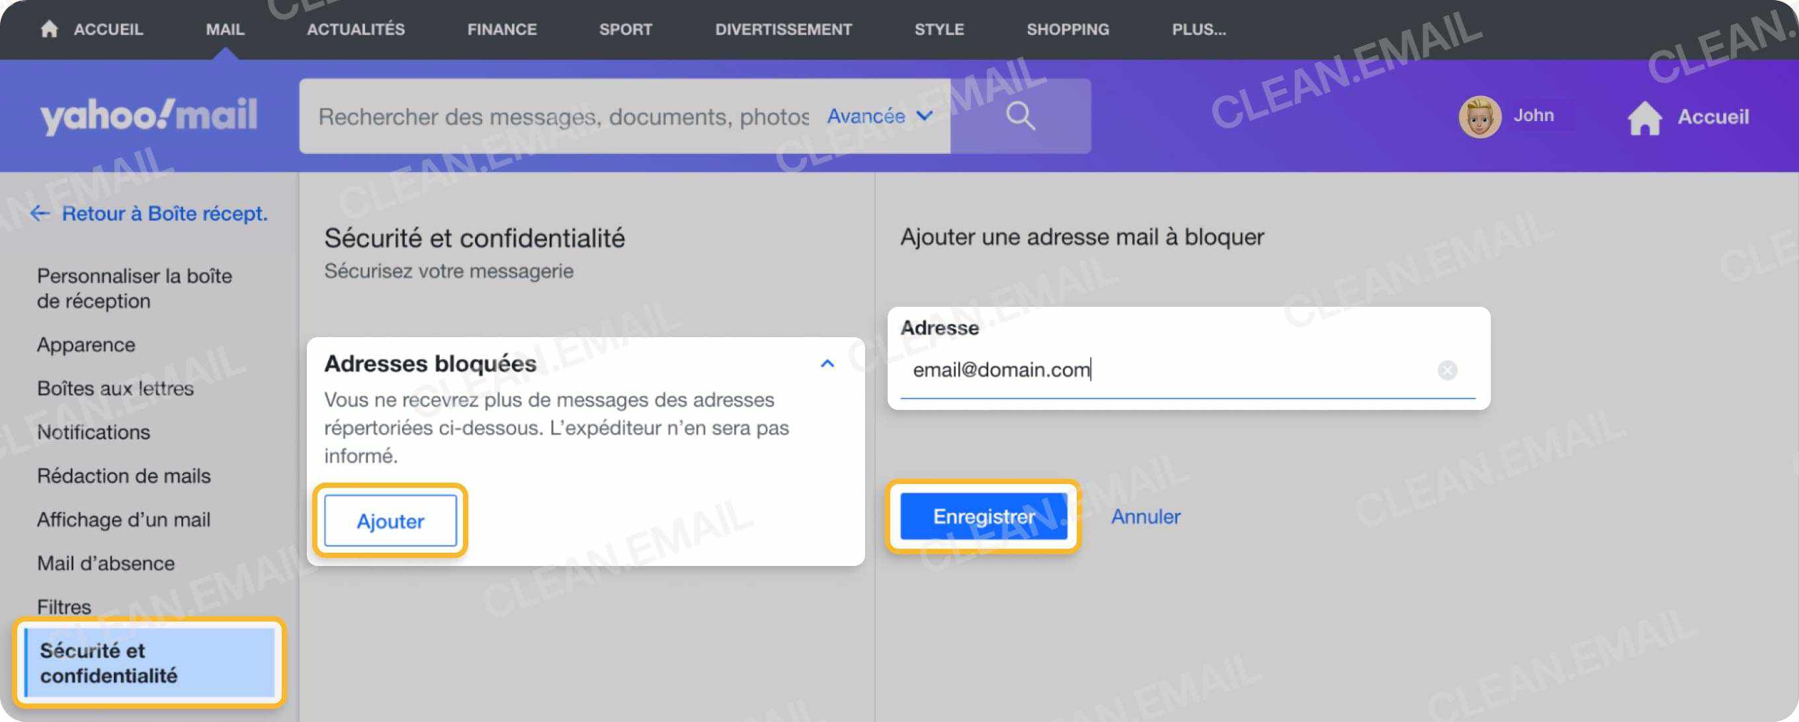
Task: Focus the message search field
Action: point(563,116)
